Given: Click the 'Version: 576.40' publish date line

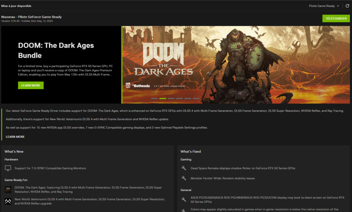Looking at the screenshot, I should 27,21.
